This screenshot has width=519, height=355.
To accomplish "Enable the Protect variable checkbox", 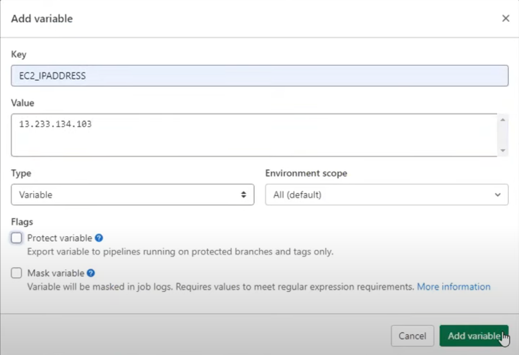I will [17, 238].
